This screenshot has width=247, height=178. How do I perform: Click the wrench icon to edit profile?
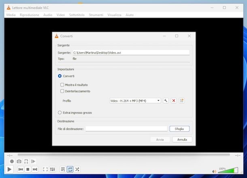(x=166, y=101)
